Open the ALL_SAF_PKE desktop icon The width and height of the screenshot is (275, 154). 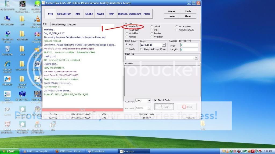[22, 96]
